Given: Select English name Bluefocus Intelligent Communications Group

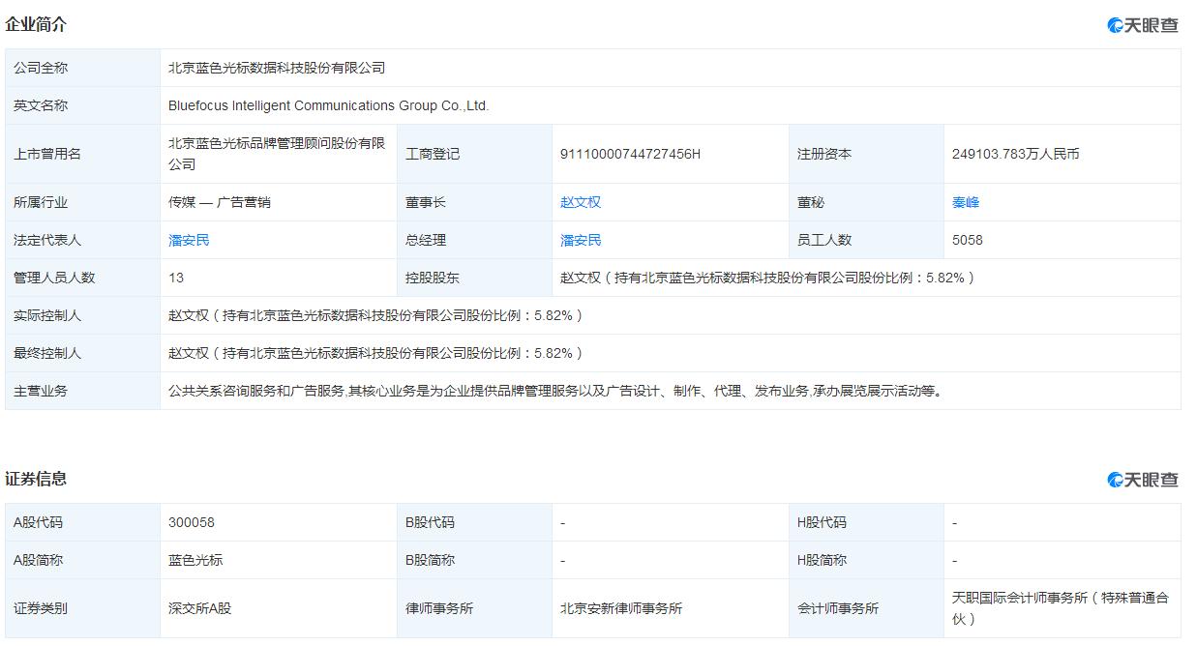Looking at the screenshot, I should tap(329, 105).
